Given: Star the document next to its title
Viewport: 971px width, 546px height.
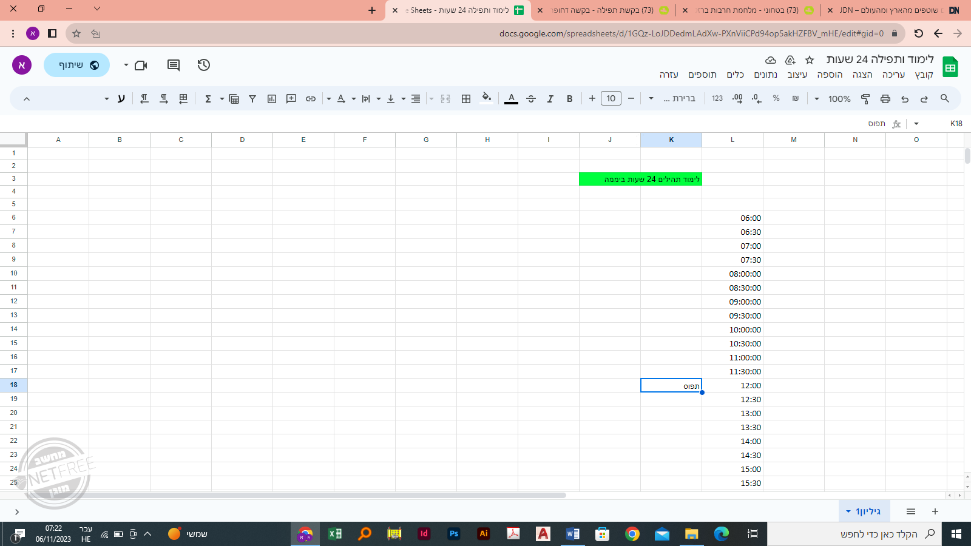Looking at the screenshot, I should [x=810, y=60].
